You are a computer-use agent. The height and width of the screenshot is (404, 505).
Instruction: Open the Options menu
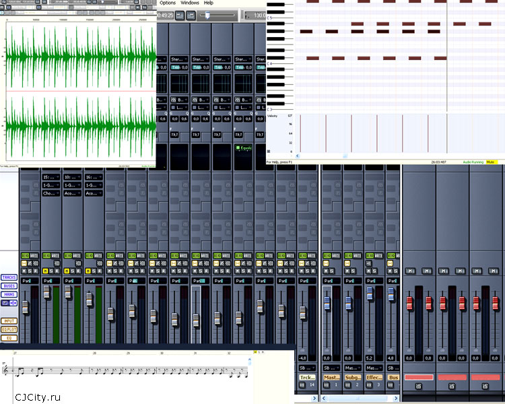coord(168,3)
